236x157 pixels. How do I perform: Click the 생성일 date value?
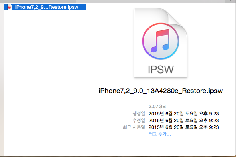[183, 113]
